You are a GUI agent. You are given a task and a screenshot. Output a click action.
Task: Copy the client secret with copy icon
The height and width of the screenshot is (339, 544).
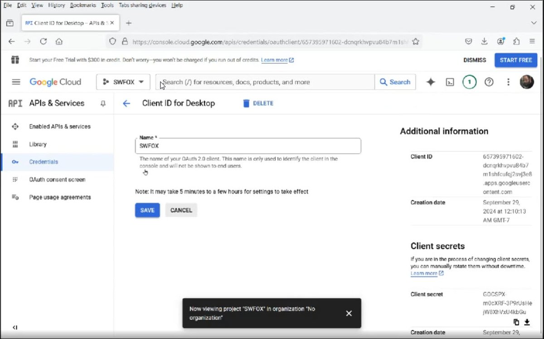(516, 322)
